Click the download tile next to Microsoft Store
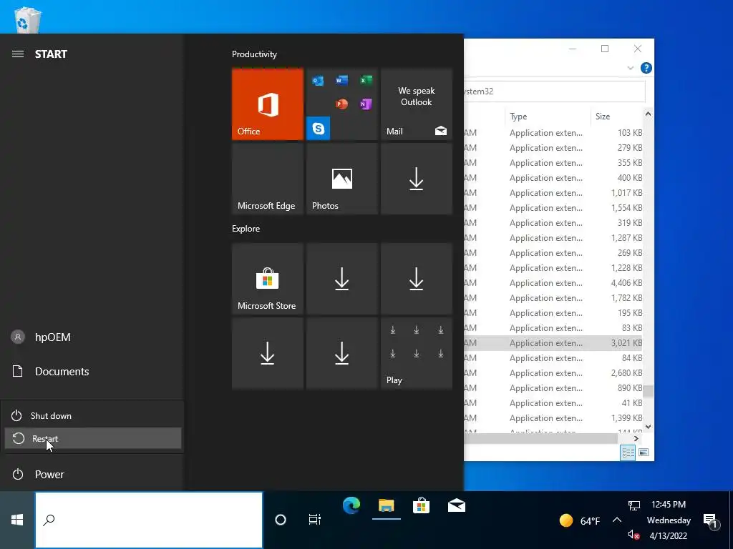This screenshot has height=549, width=733. (342, 279)
